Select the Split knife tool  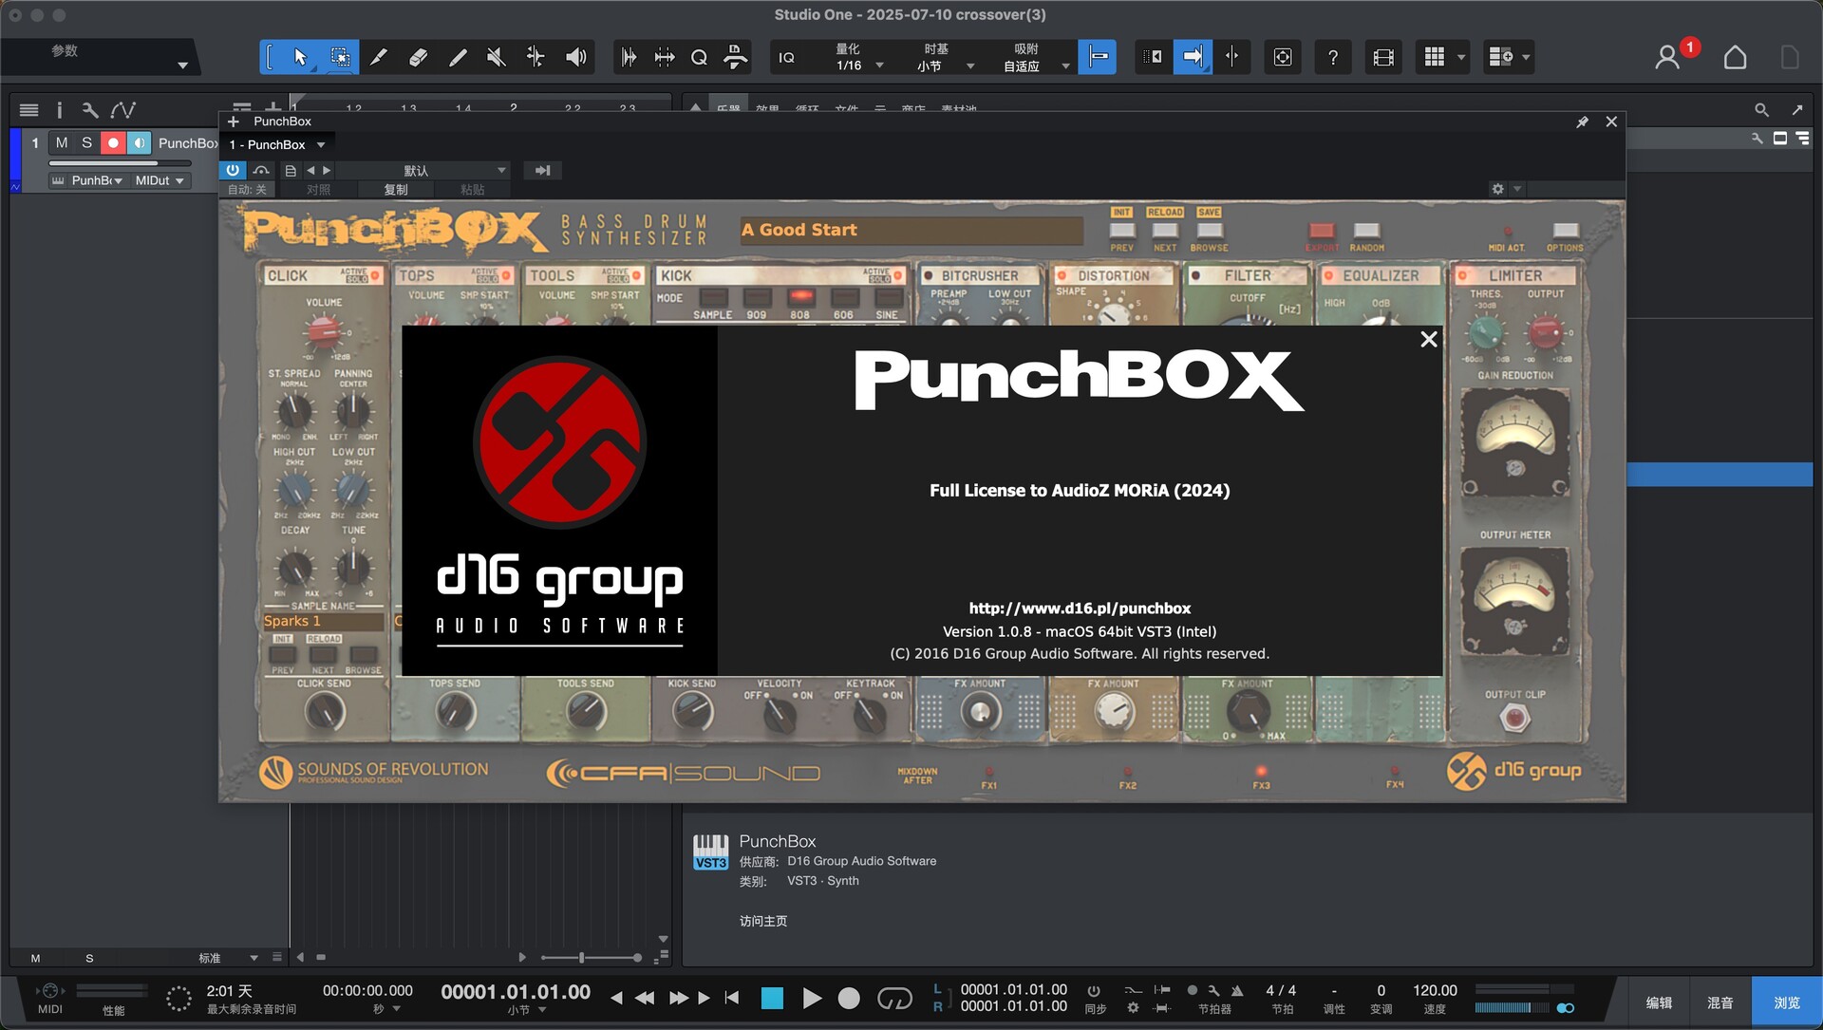coord(379,58)
